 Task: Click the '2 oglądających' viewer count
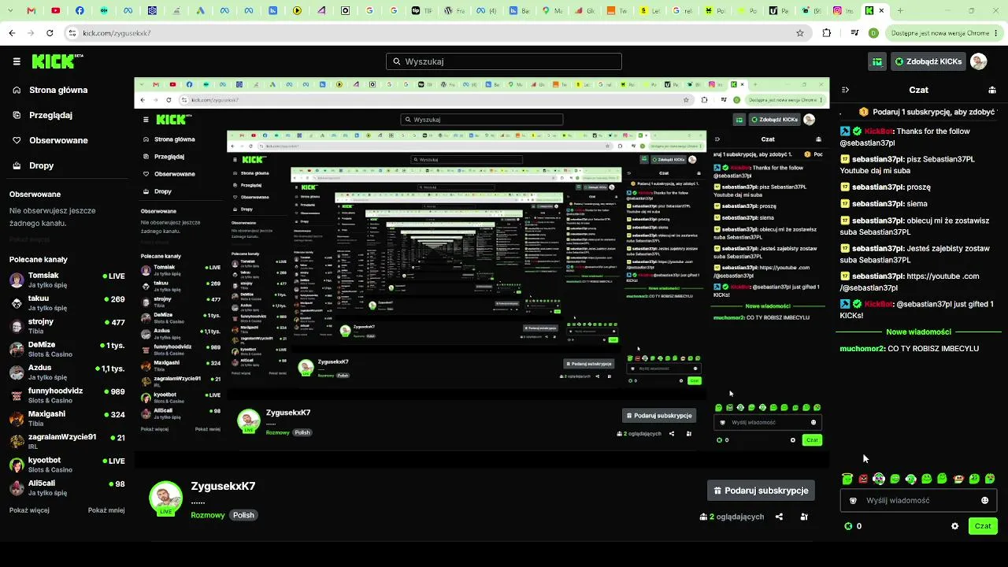[x=732, y=517]
